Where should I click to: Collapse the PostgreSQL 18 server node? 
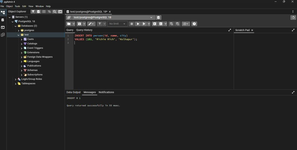coord(12,22)
